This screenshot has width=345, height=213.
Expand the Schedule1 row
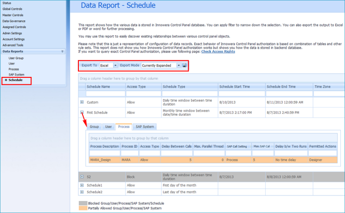(82, 185)
